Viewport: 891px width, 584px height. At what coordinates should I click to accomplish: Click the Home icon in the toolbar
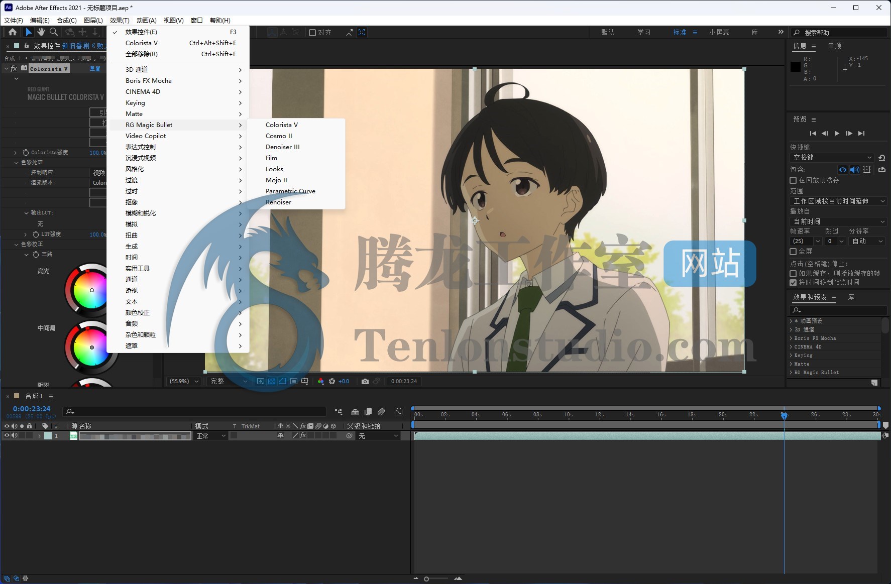[13, 32]
